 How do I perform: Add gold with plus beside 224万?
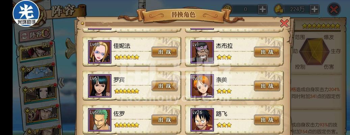pyautogui.click(x=315, y=9)
